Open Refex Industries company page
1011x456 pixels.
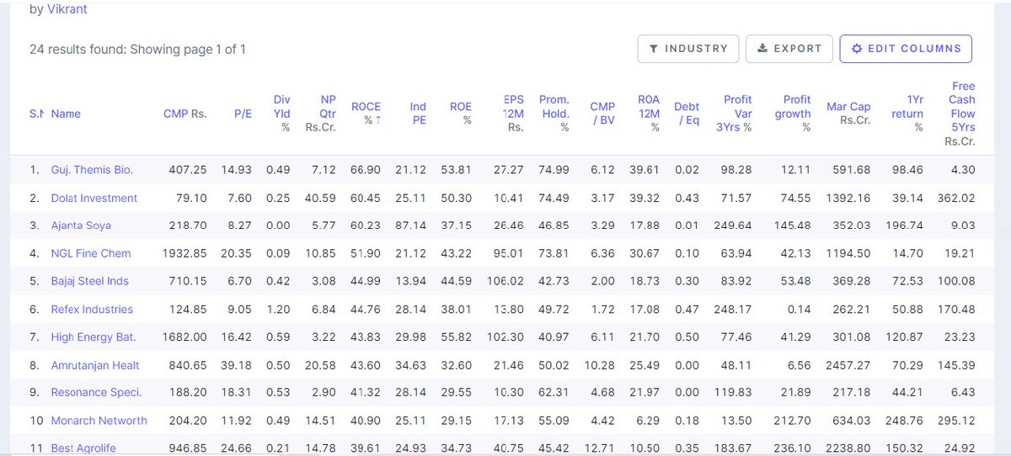92,310
